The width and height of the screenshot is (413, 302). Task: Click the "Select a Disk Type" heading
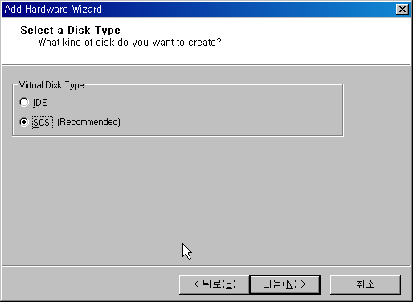70,30
